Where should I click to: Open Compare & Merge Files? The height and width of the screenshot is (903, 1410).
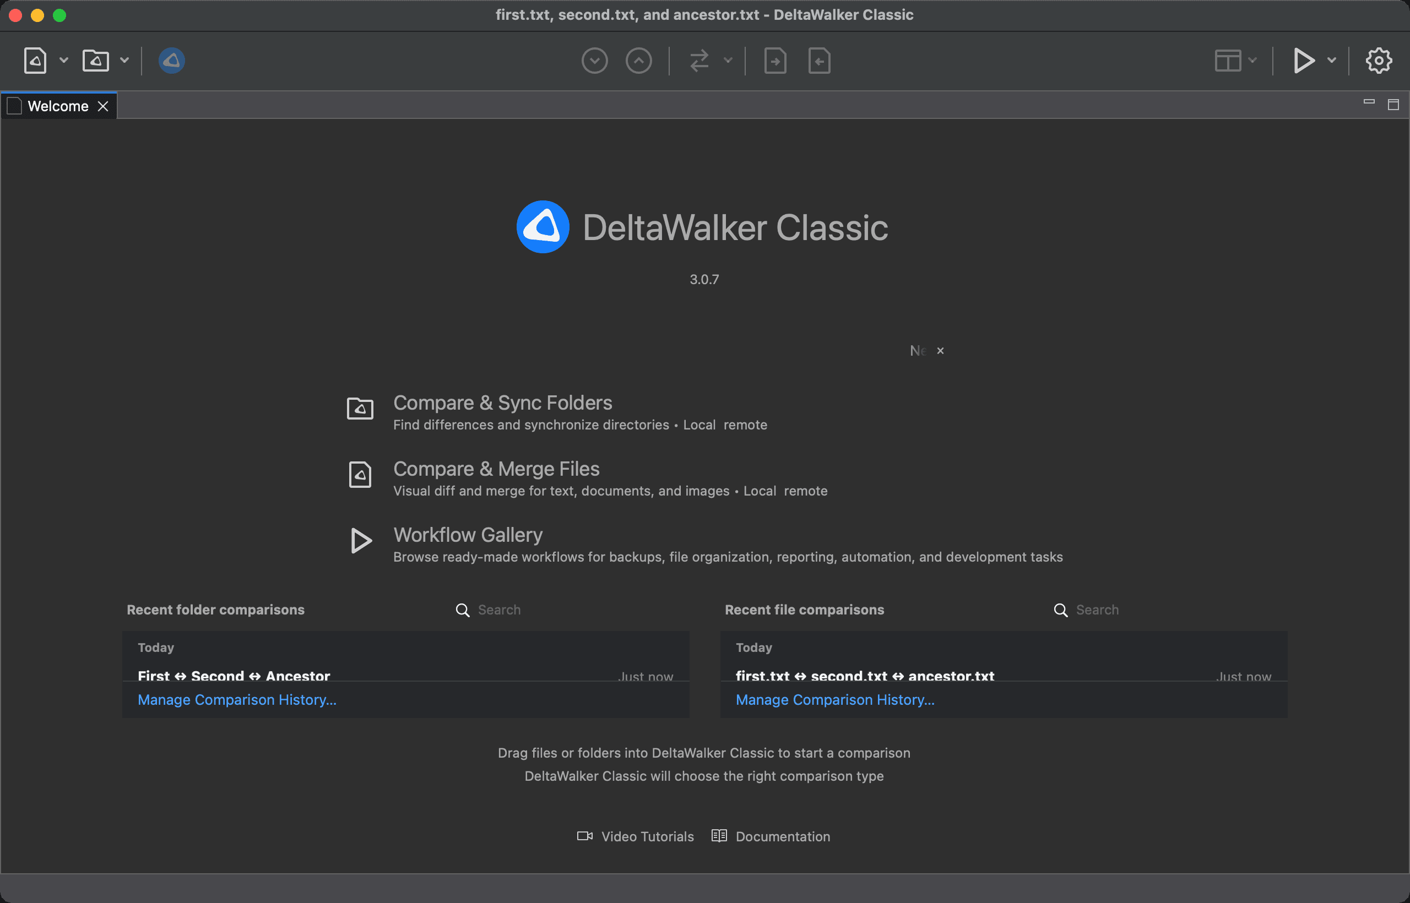pos(496,469)
